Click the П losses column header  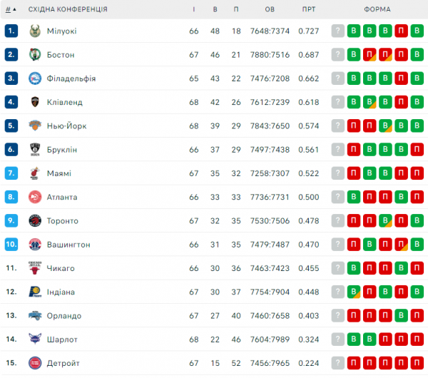coord(236,9)
